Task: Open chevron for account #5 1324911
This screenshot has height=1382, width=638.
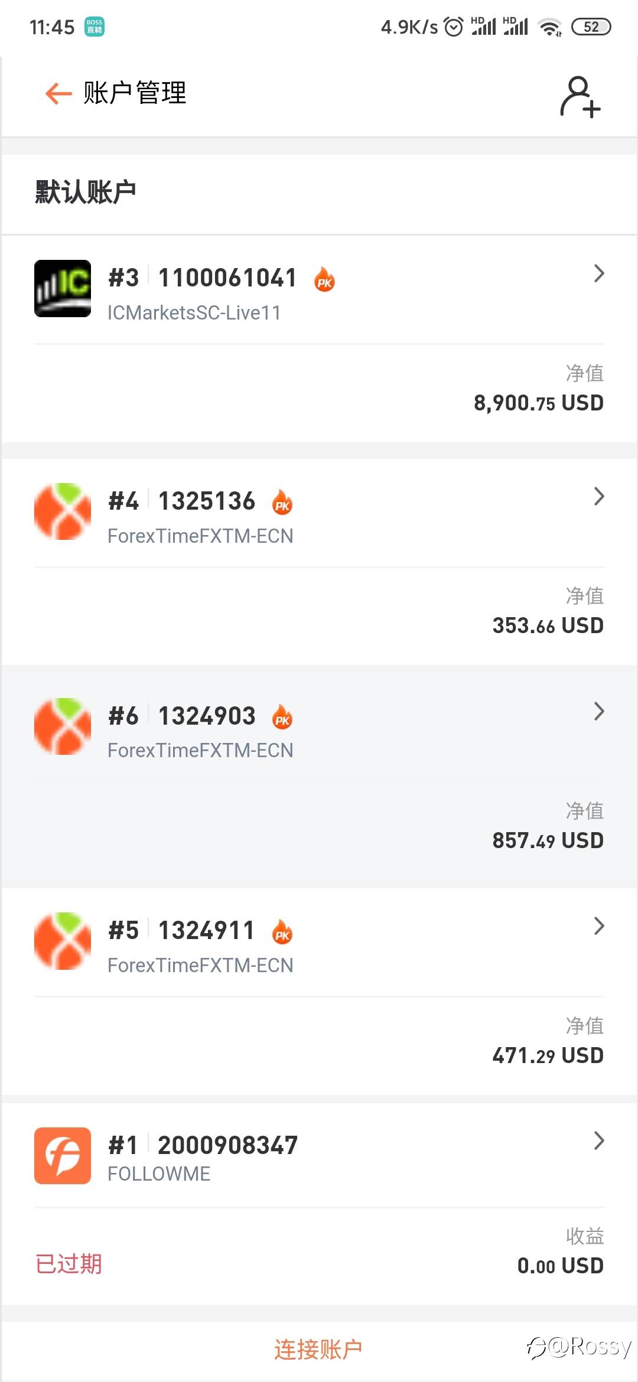Action: (x=599, y=926)
